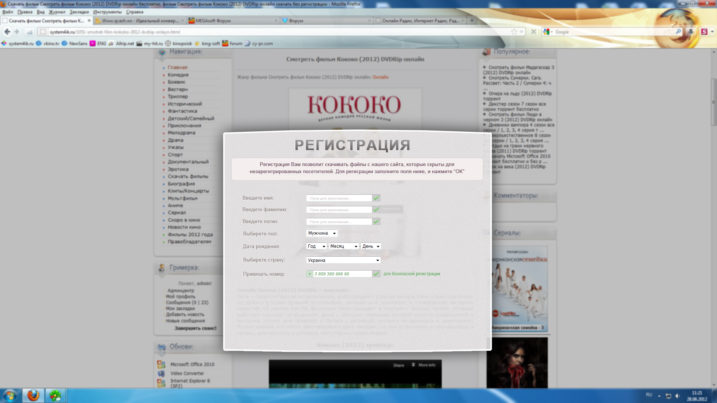Open a new tab with plus button

pos(472,21)
